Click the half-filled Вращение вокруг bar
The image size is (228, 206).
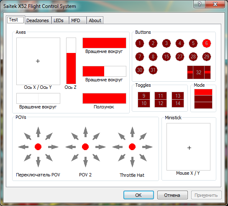[x=104, y=71]
